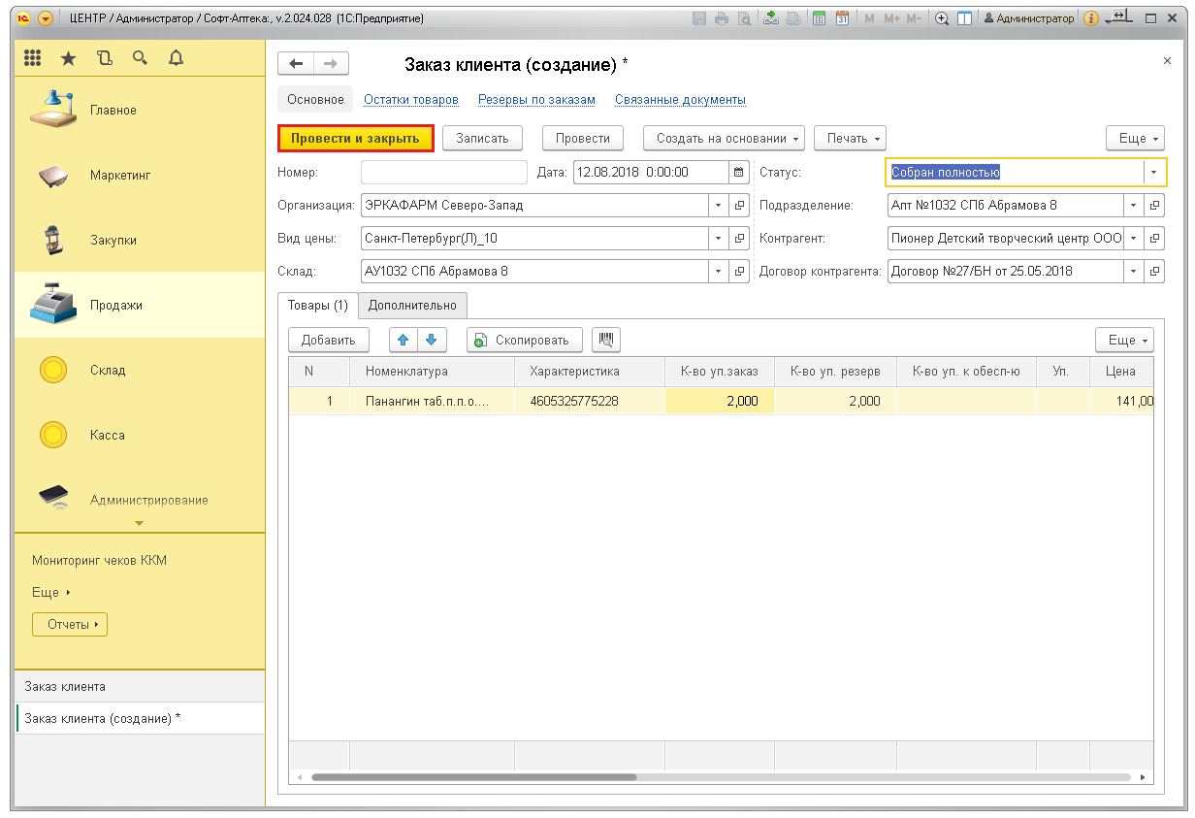Open the history list icon

105,58
